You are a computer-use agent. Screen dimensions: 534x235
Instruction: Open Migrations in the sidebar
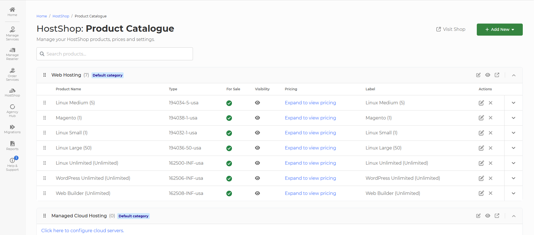(x=12, y=129)
